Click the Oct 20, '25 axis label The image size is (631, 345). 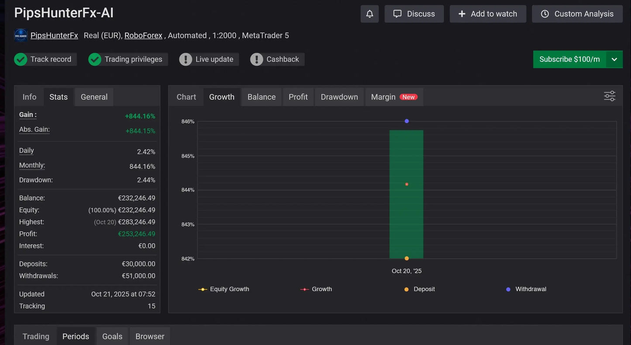pos(407,271)
